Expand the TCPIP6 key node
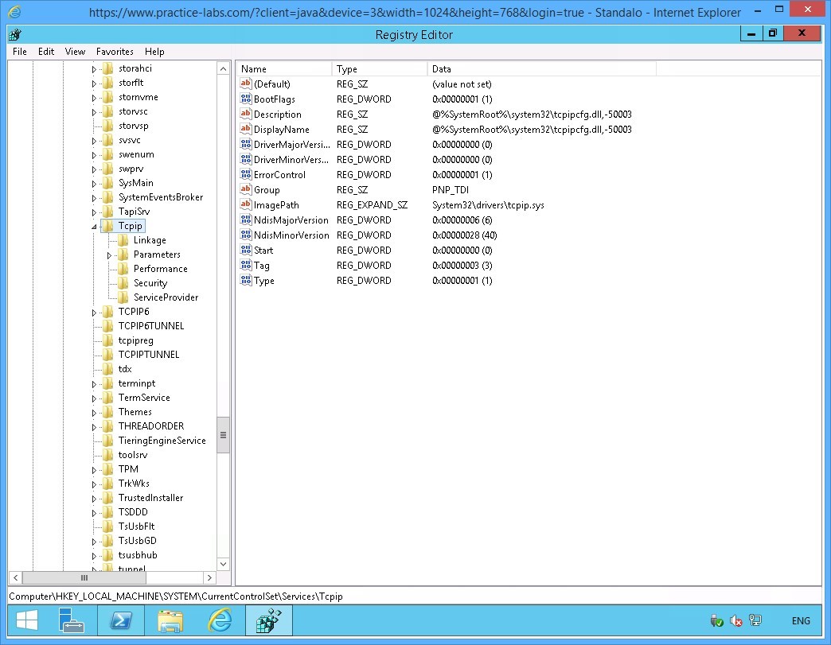The image size is (831, 645). [94, 313]
